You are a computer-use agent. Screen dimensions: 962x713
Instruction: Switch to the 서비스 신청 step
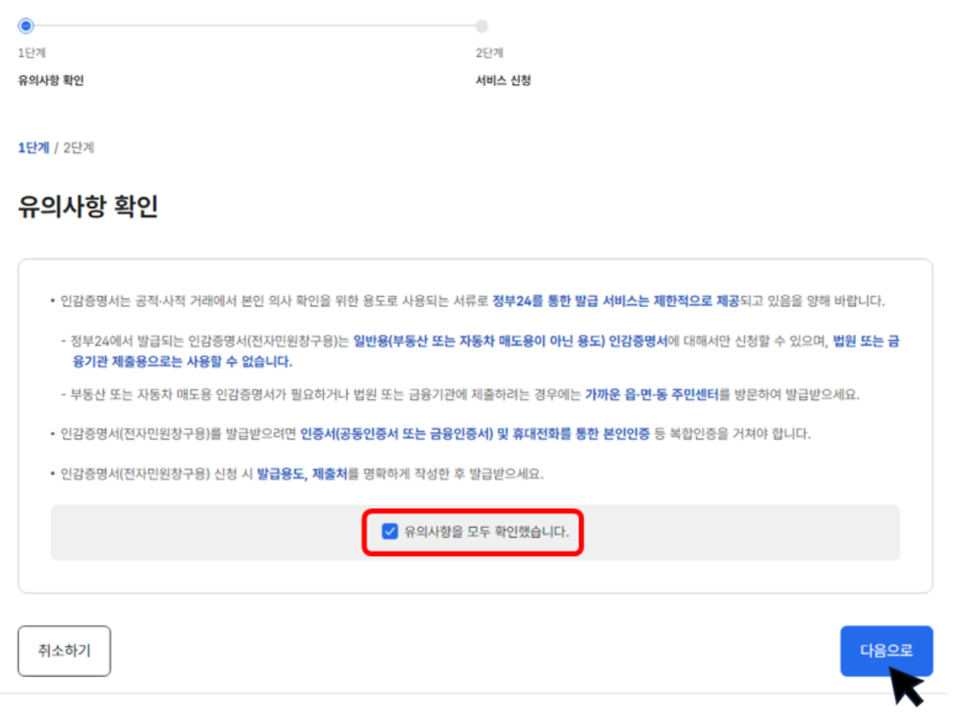pyautogui.click(x=505, y=79)
